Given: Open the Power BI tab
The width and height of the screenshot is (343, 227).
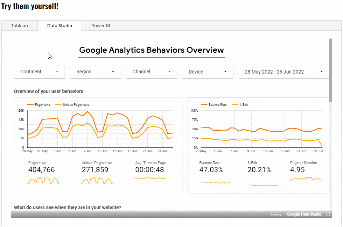Looking at the screenshot, I should 101,25.
